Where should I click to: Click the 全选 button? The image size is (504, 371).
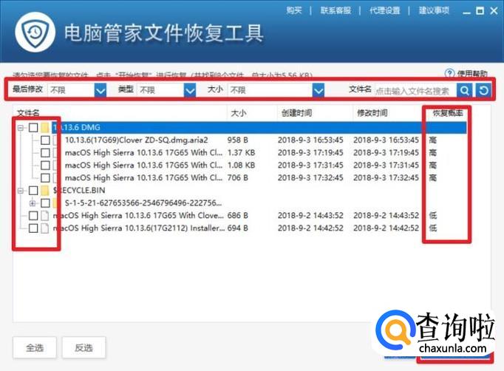35,347
